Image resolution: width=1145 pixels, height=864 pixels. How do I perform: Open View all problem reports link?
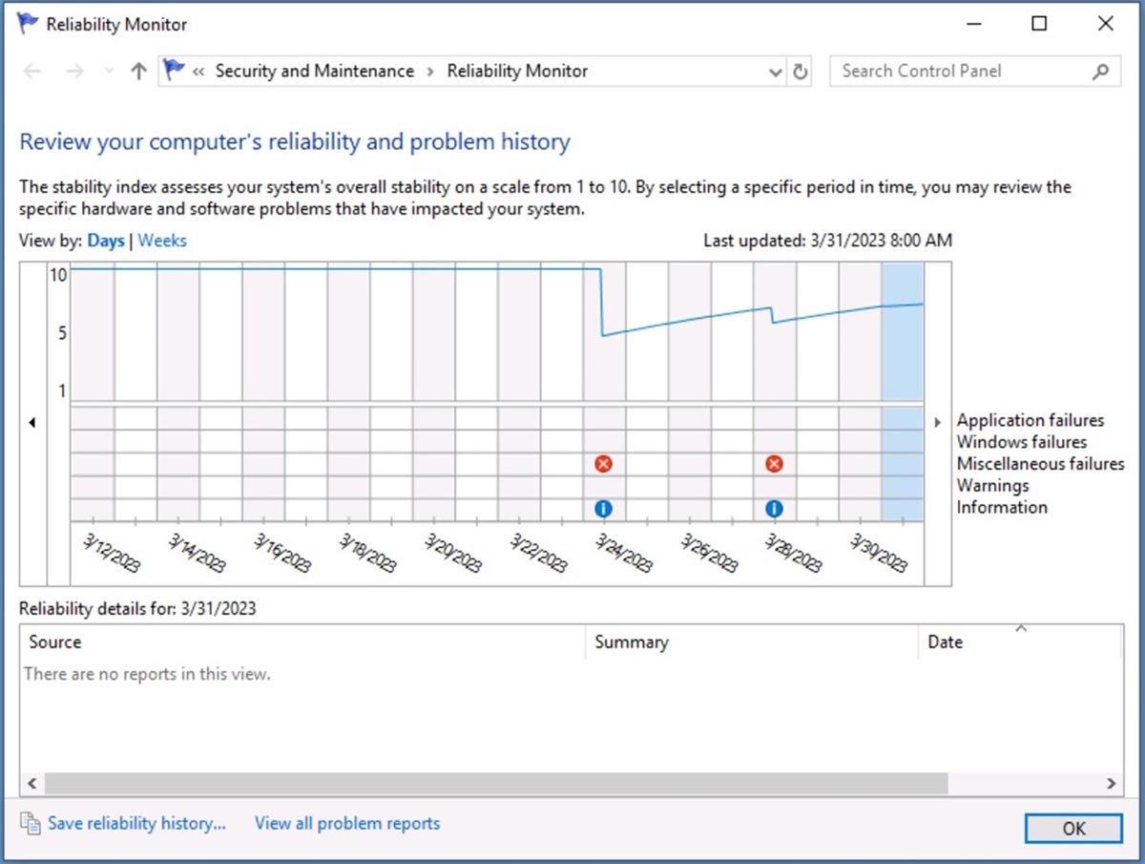click(x=347, y=823)
